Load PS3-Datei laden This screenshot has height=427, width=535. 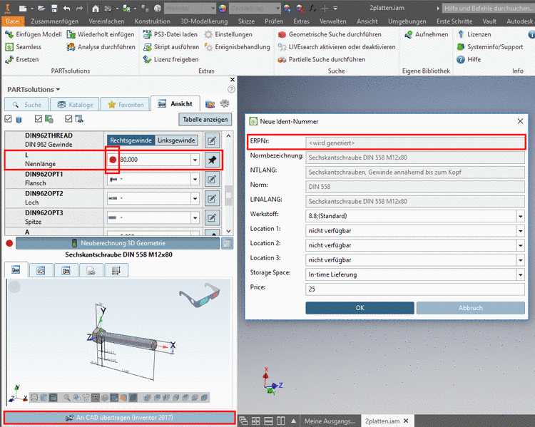tap(170, 34)
